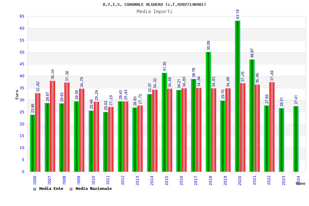Click the 2022 red bar labeled 37.49
309x206 pixels.
pyautogui.click(x=272, y=127)
